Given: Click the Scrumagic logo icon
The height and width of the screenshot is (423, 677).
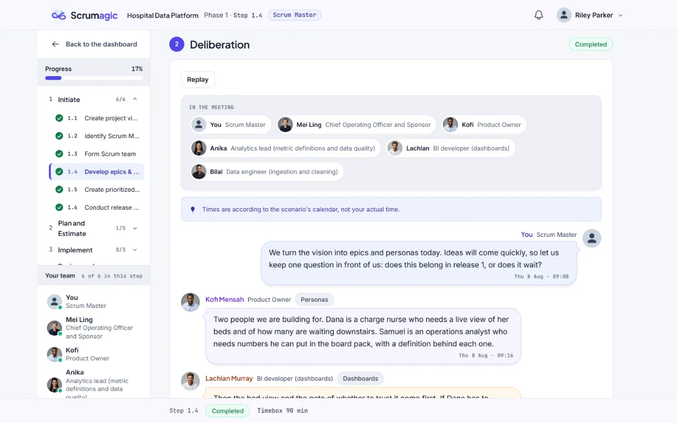Looking at the screenshot, I should tap(59, 15).
